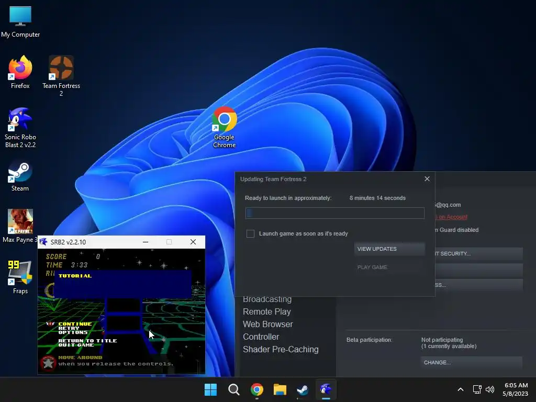
Task: Click the disabled PLAY GAME button
Action: tap(389, 267)
